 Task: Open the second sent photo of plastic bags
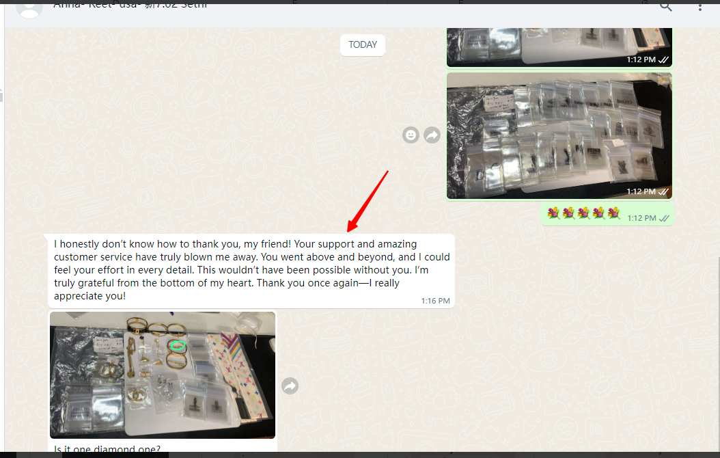(559, 135)
